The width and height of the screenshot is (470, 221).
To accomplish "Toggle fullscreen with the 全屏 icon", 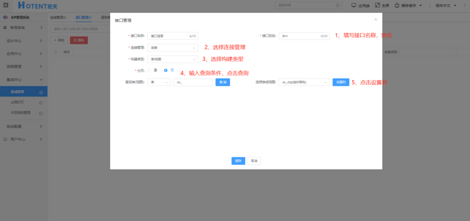I will pos(378,5).
